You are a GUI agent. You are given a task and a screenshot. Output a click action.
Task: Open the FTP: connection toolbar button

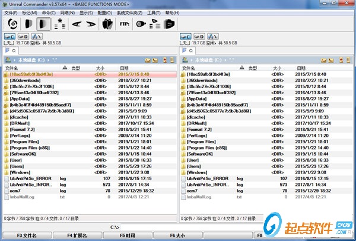pyautogui.click(x=125, y=24)
